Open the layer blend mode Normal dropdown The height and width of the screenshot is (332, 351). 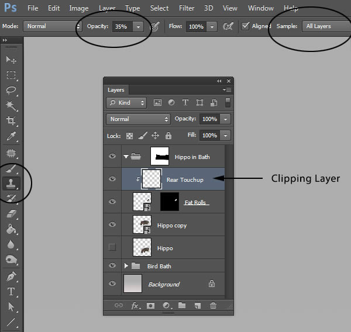click(138, 119)
